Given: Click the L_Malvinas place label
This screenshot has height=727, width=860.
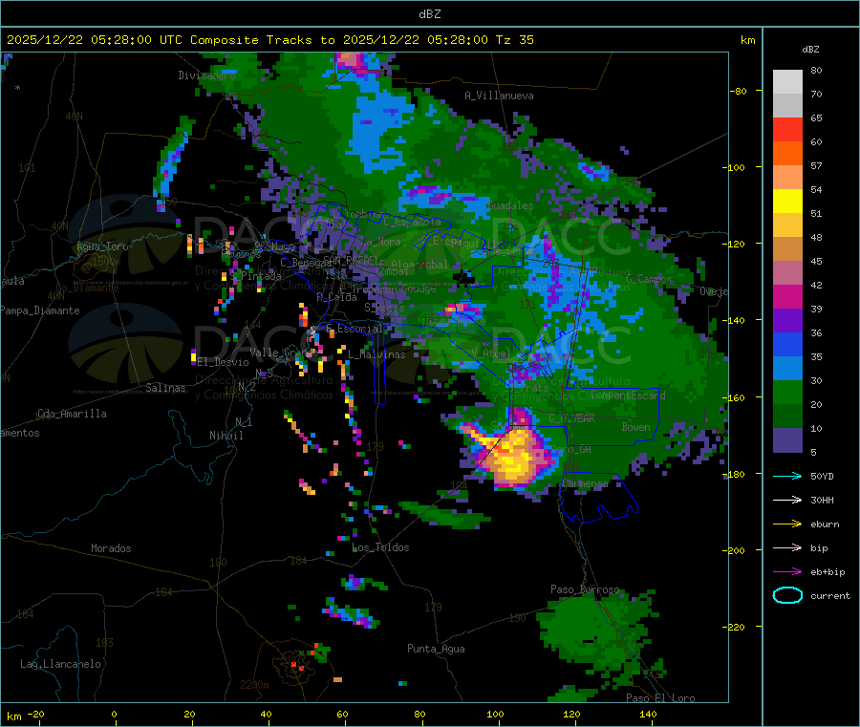Looking at the screenshot, I should 376,354.
